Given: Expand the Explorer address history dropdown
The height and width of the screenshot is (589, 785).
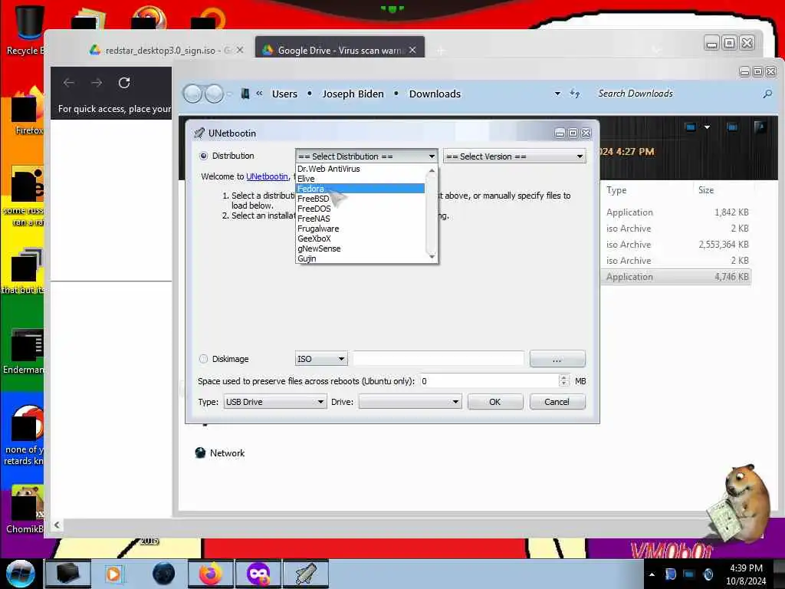Looking at the screenshot, I should click(557, 94).
